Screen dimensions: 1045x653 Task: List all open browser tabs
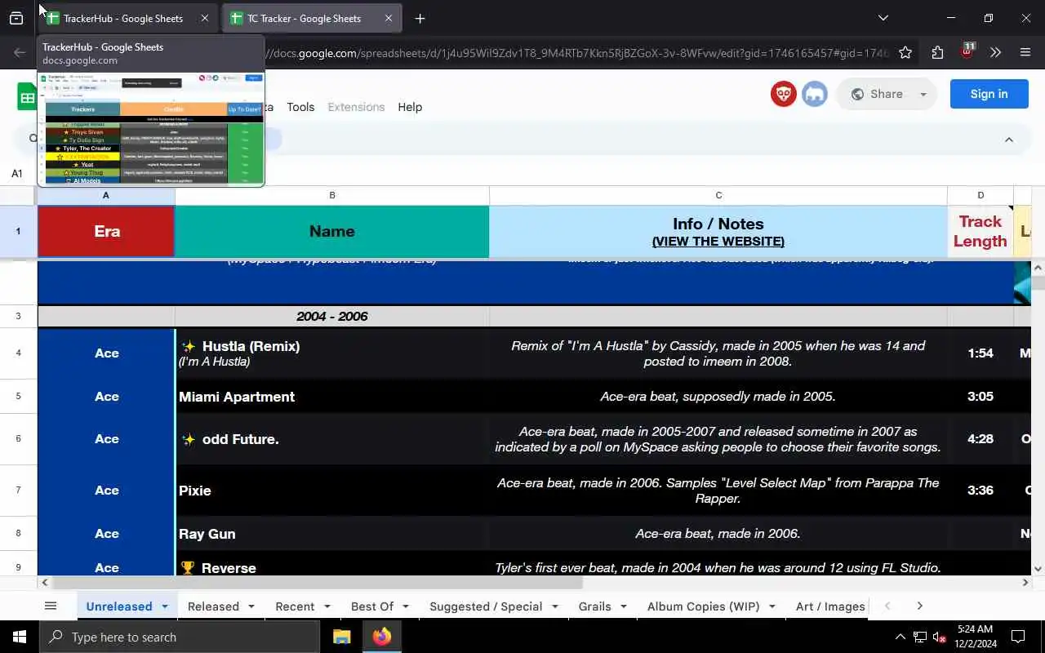(x=883, y=18)
